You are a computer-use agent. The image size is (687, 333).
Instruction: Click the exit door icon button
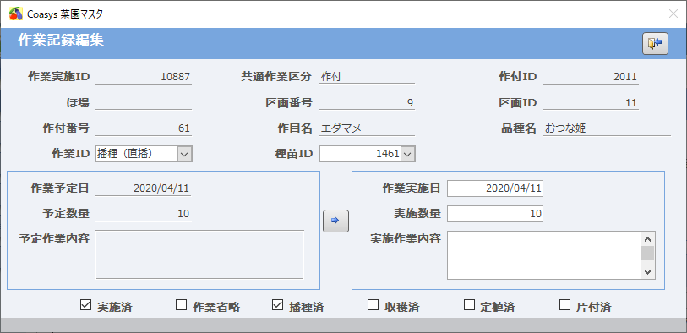click(x=655, y=43)
